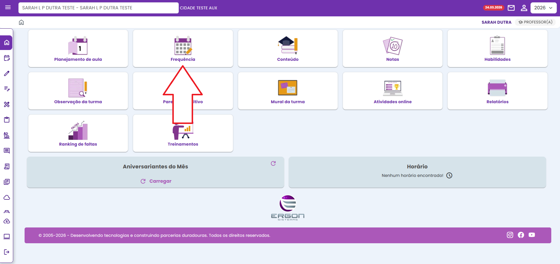
Task: Click the logout icon in sidebar
Action: coord(7,252)
